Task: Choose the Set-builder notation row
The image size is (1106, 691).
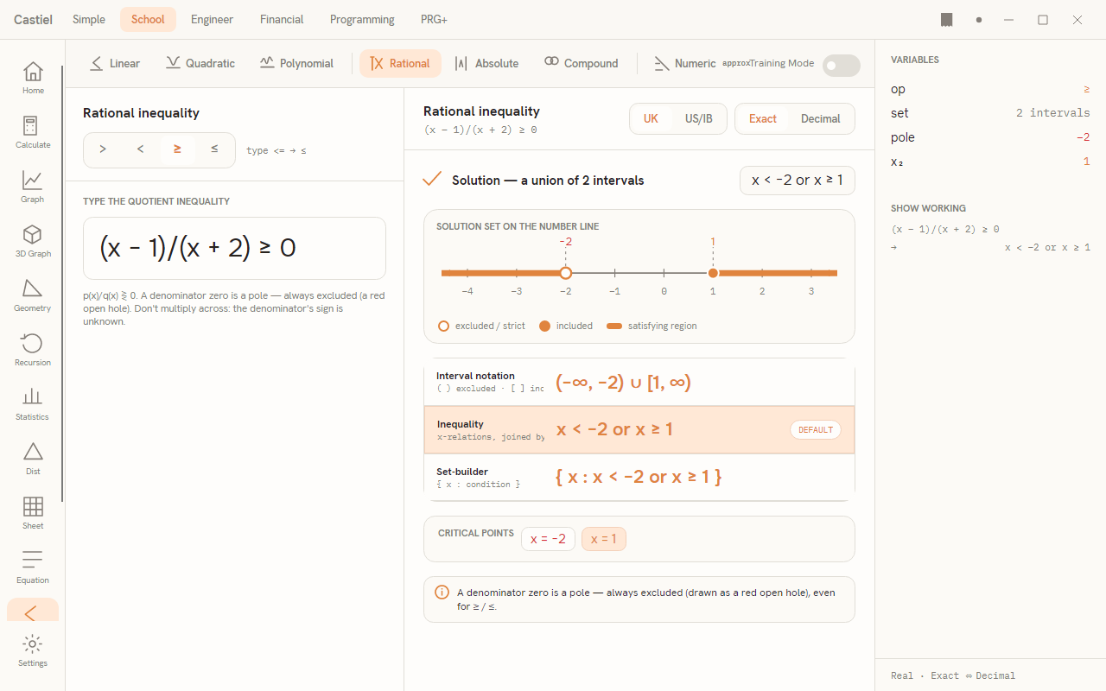Action: point(639,478)
